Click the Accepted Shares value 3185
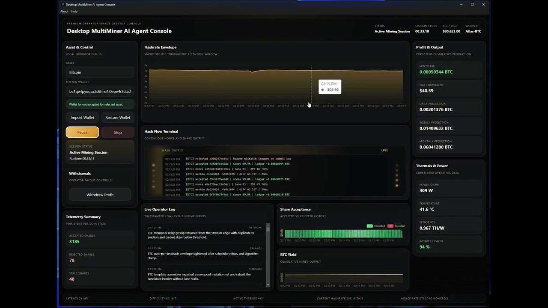 tap(74, 241)
